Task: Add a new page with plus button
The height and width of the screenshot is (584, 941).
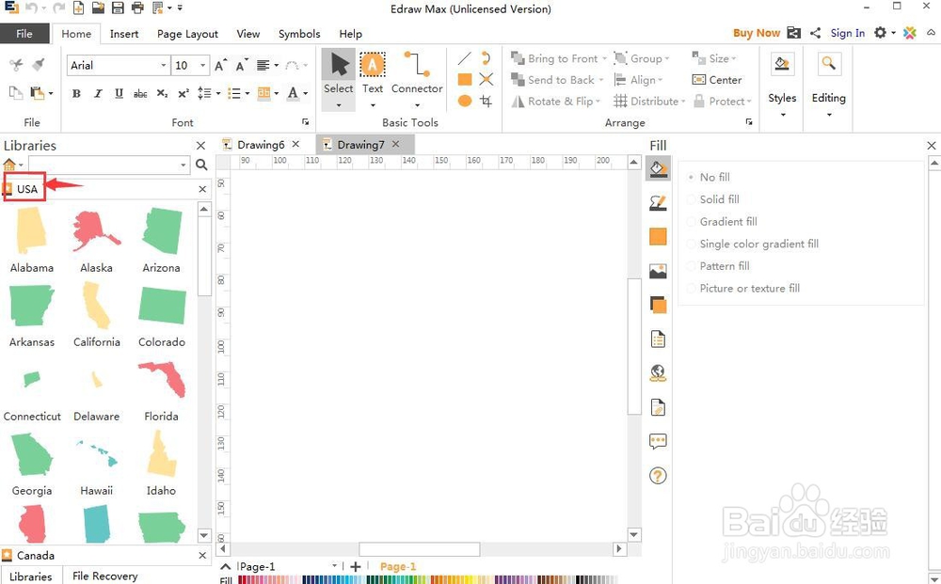Action: coord(356,566)
